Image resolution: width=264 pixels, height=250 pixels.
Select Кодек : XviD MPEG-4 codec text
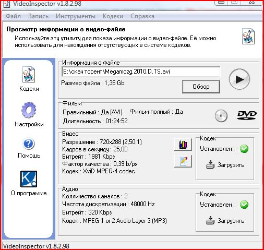click(x=99, y=171)
